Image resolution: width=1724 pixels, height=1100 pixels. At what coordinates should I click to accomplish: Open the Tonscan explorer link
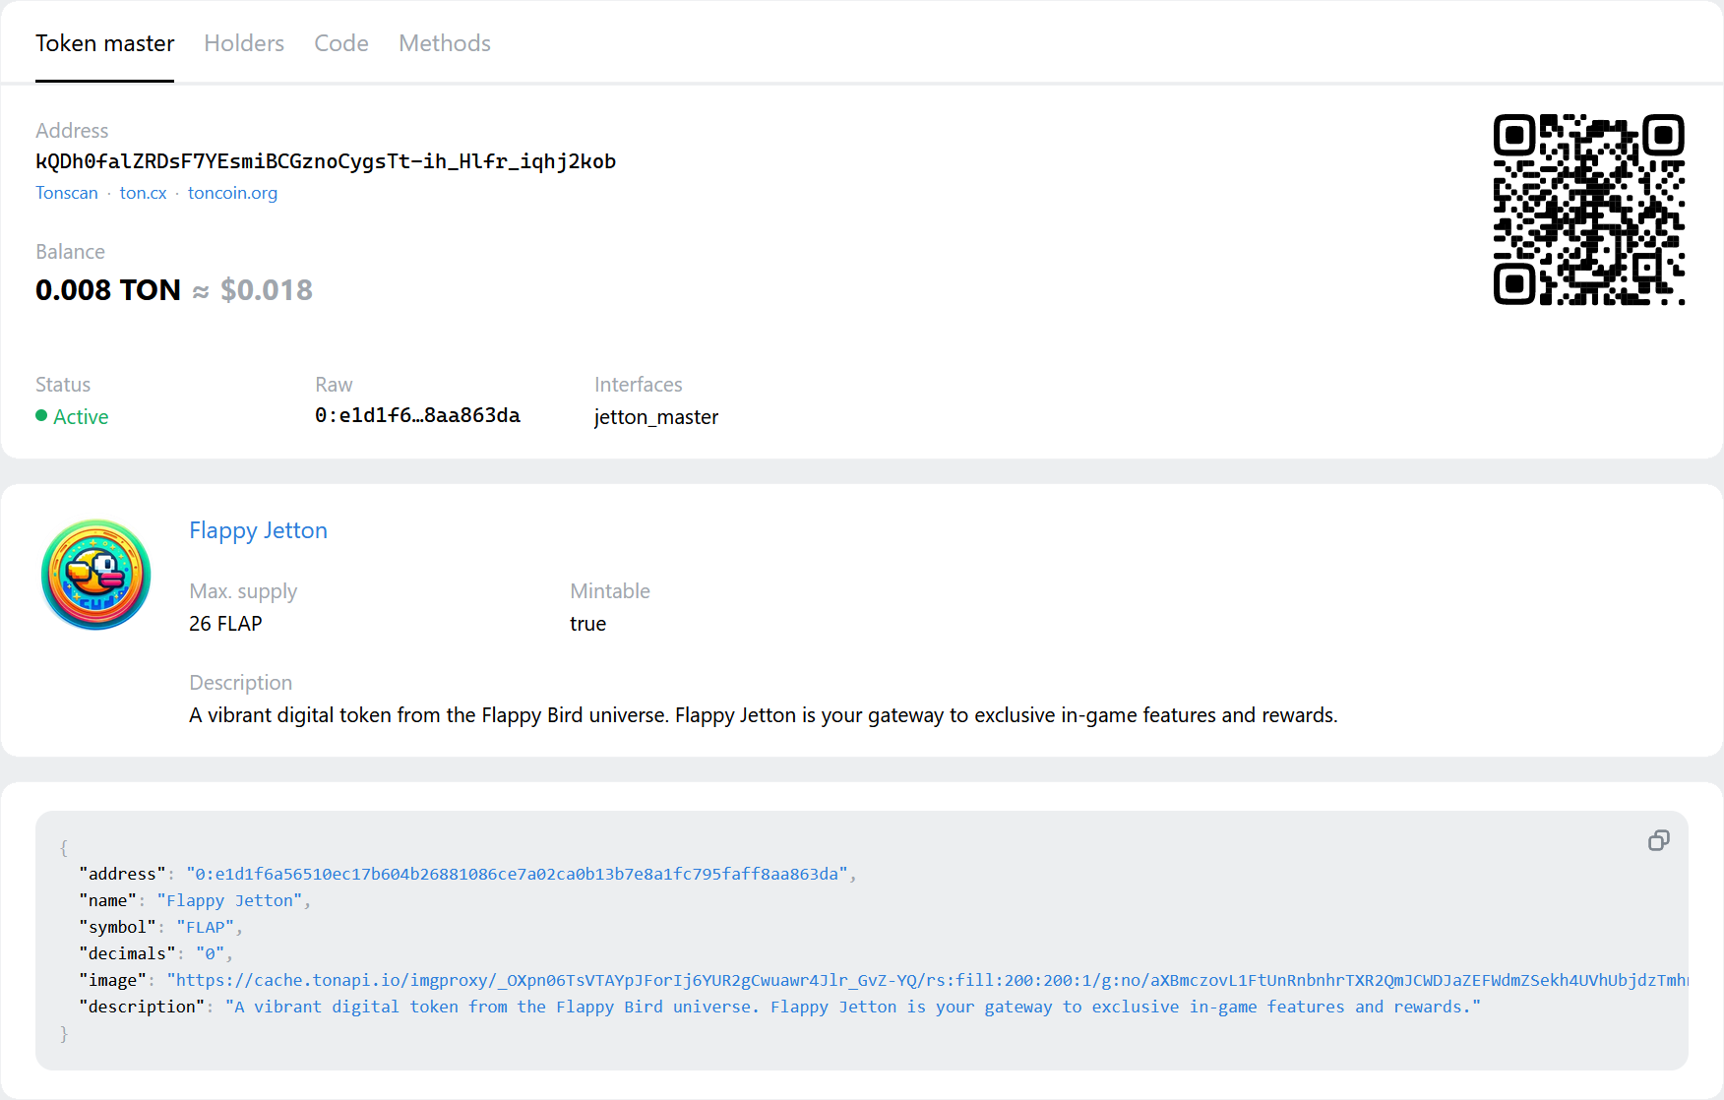point(67,193)
